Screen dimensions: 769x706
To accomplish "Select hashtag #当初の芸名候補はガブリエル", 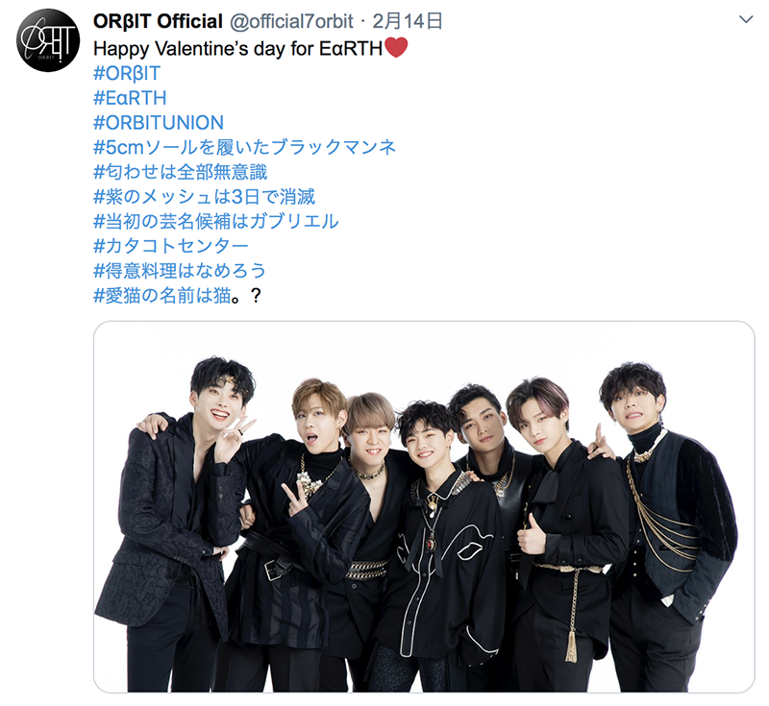I will pos(215,221).
